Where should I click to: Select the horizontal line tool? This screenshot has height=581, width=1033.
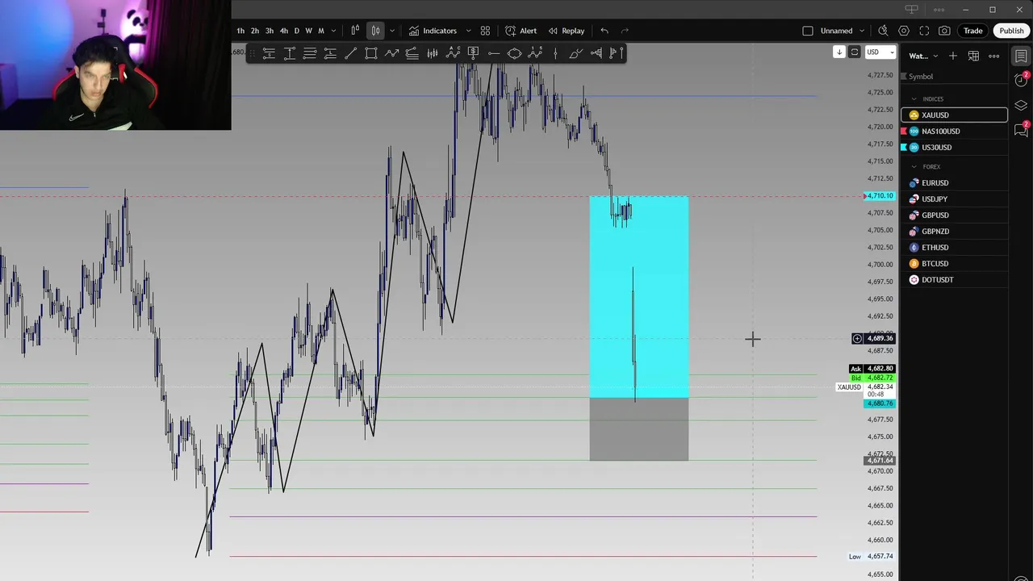(494, 53)
